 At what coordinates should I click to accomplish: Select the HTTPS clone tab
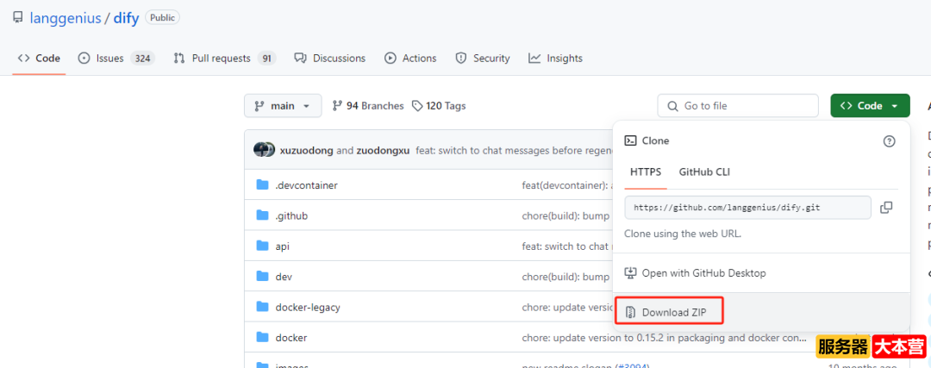coord(645,172)
